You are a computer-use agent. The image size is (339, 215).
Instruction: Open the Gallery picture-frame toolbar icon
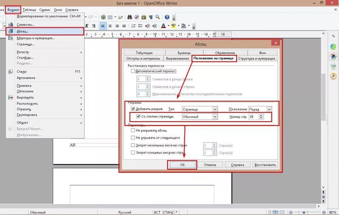click(144, 17)
